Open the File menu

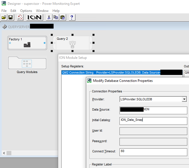(4, 11)
